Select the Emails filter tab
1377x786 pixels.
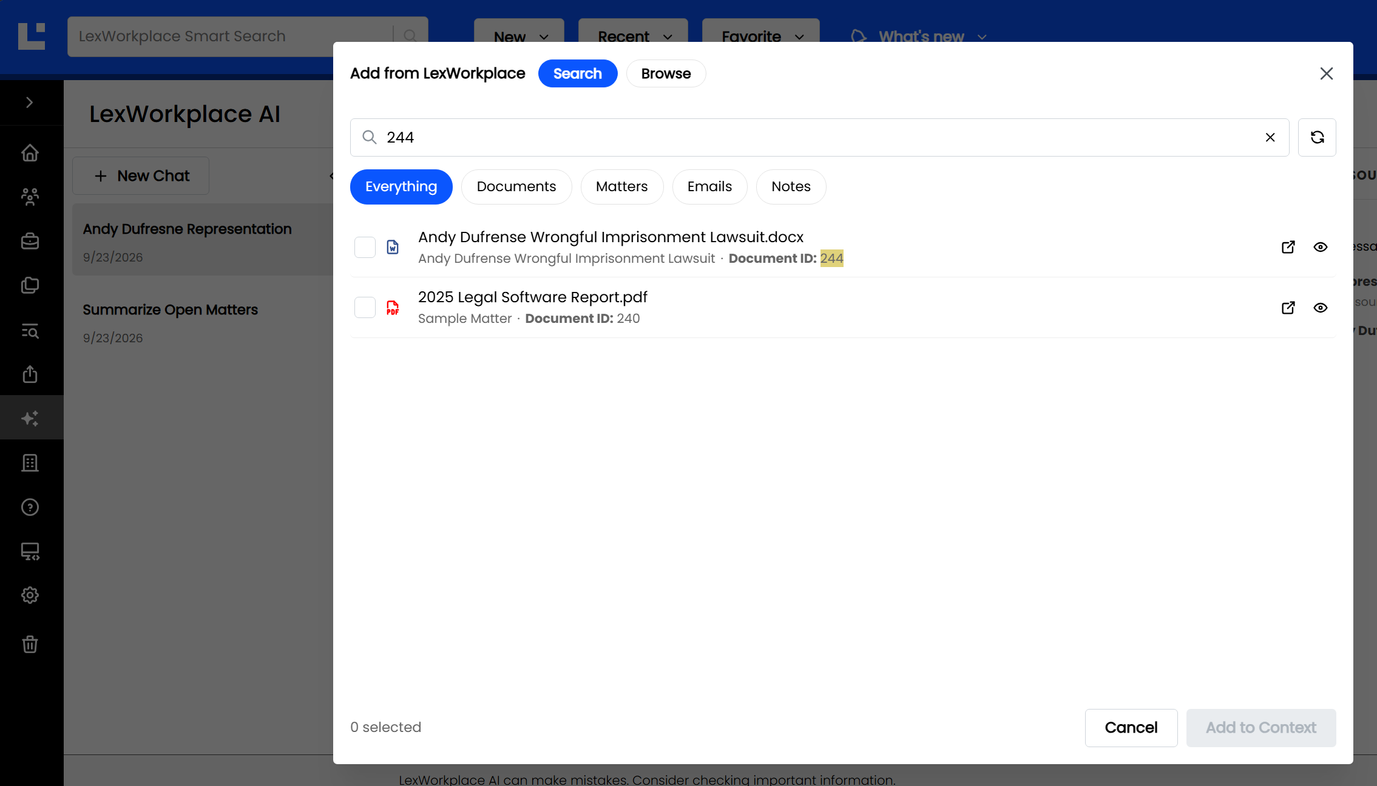click(x=709, y=187)
